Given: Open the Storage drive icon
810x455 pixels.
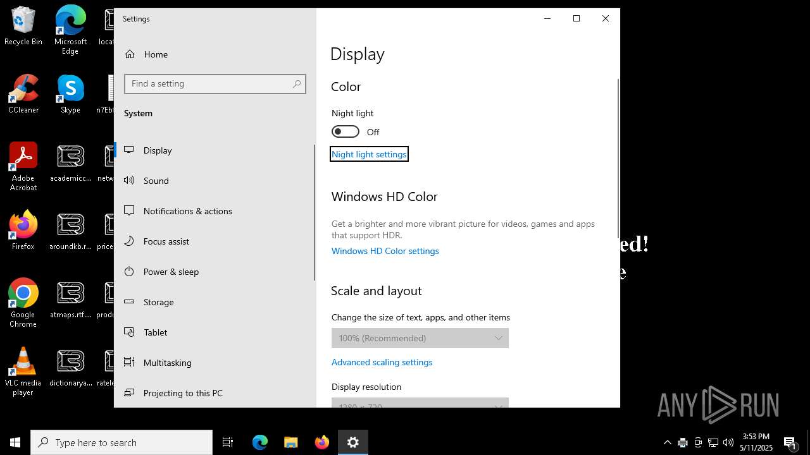Looking at the screenshot, I should (x=129, y=301).
